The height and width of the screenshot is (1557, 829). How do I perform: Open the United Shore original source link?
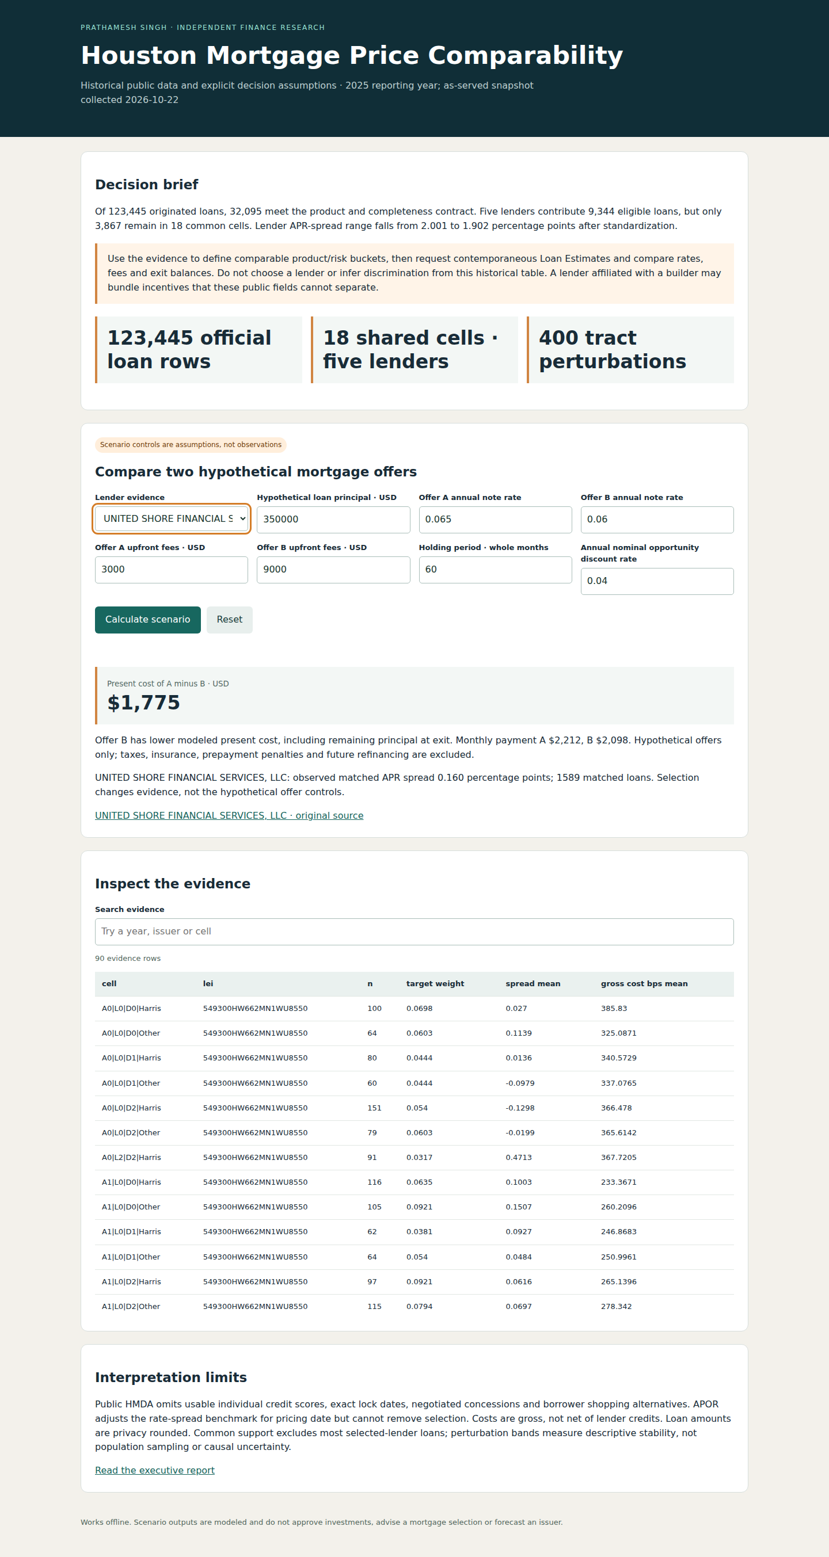coord(229,815)
